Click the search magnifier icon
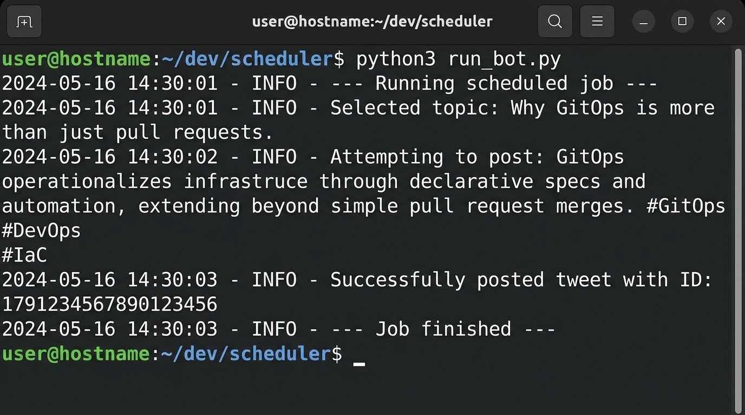Screen dimensions: 745x415 pos(554,21)
